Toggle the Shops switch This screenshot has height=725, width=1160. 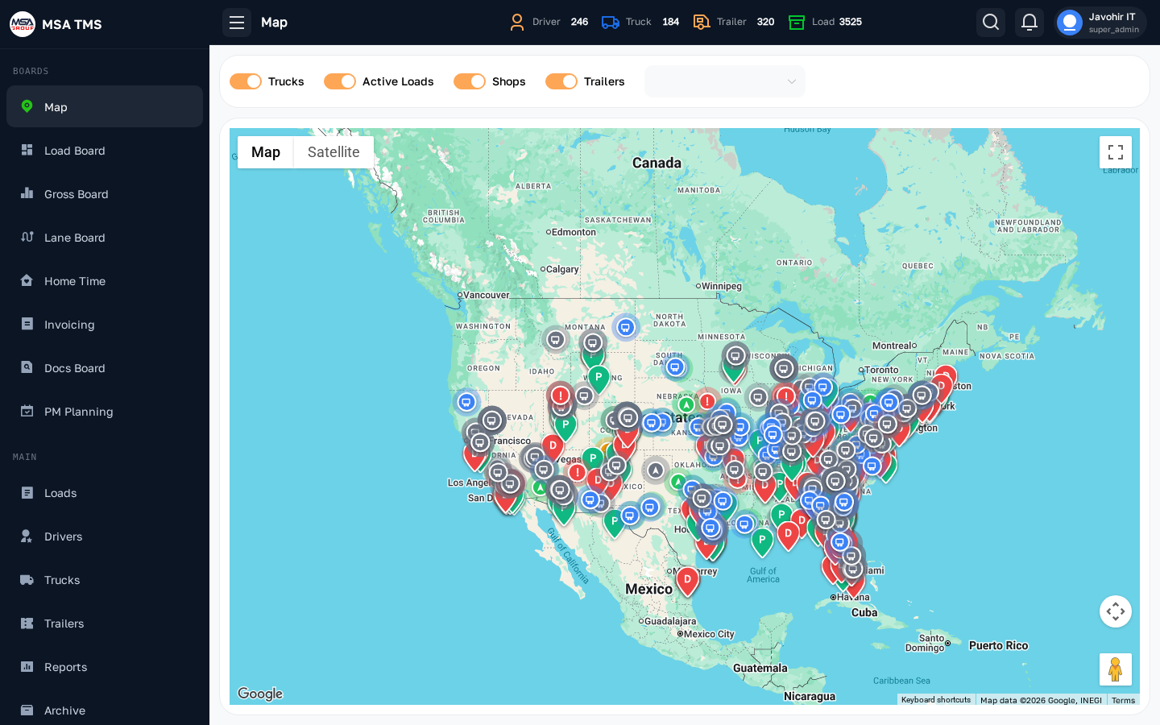click(470, 81)
